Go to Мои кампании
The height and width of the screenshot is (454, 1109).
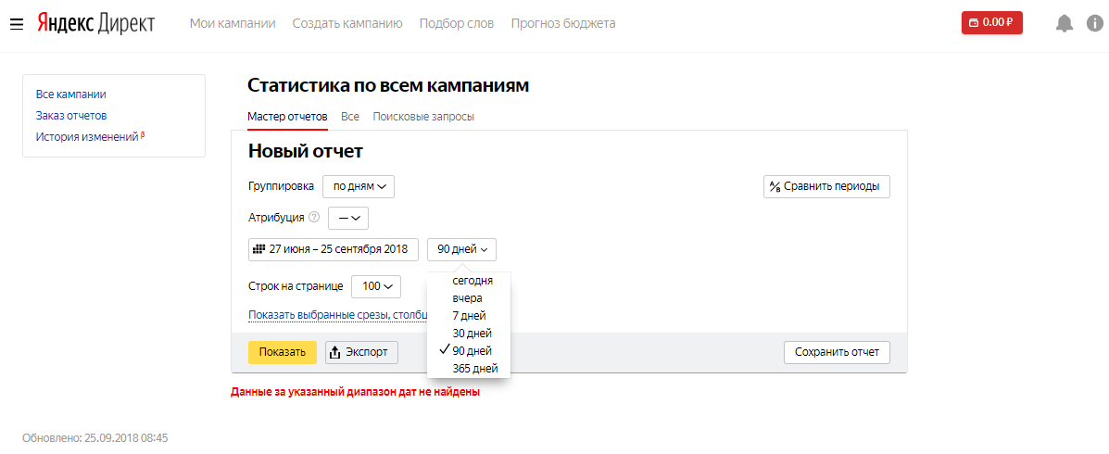233,23
